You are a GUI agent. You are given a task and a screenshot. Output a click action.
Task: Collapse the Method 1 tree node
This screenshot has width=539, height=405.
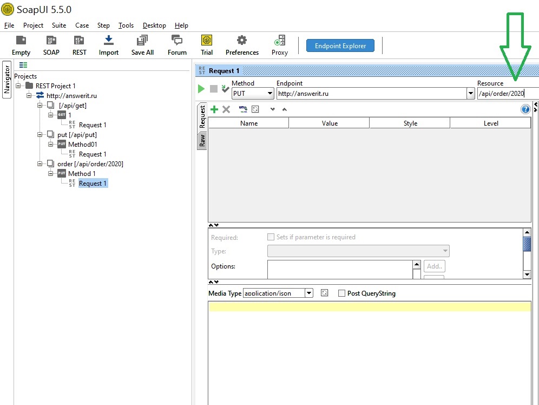coord(50,174)
